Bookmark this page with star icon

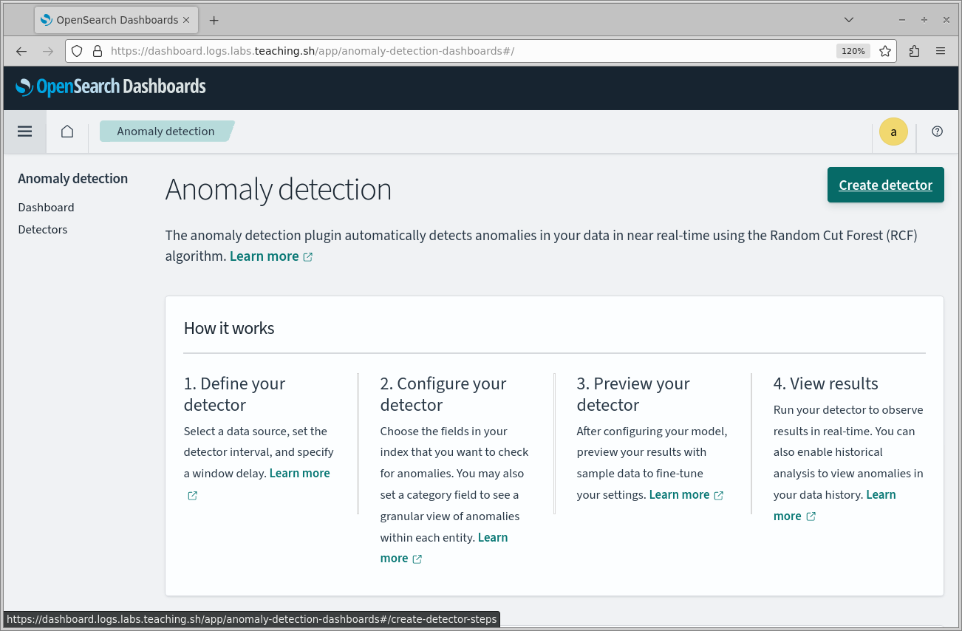885,51
